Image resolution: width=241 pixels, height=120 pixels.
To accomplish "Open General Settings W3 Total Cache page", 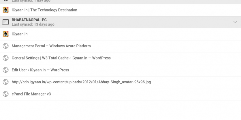I will (61, 58).
